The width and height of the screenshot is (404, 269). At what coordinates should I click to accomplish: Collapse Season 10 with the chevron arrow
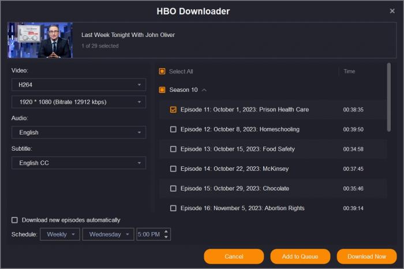pyautogui.click(x=204, y=90)
